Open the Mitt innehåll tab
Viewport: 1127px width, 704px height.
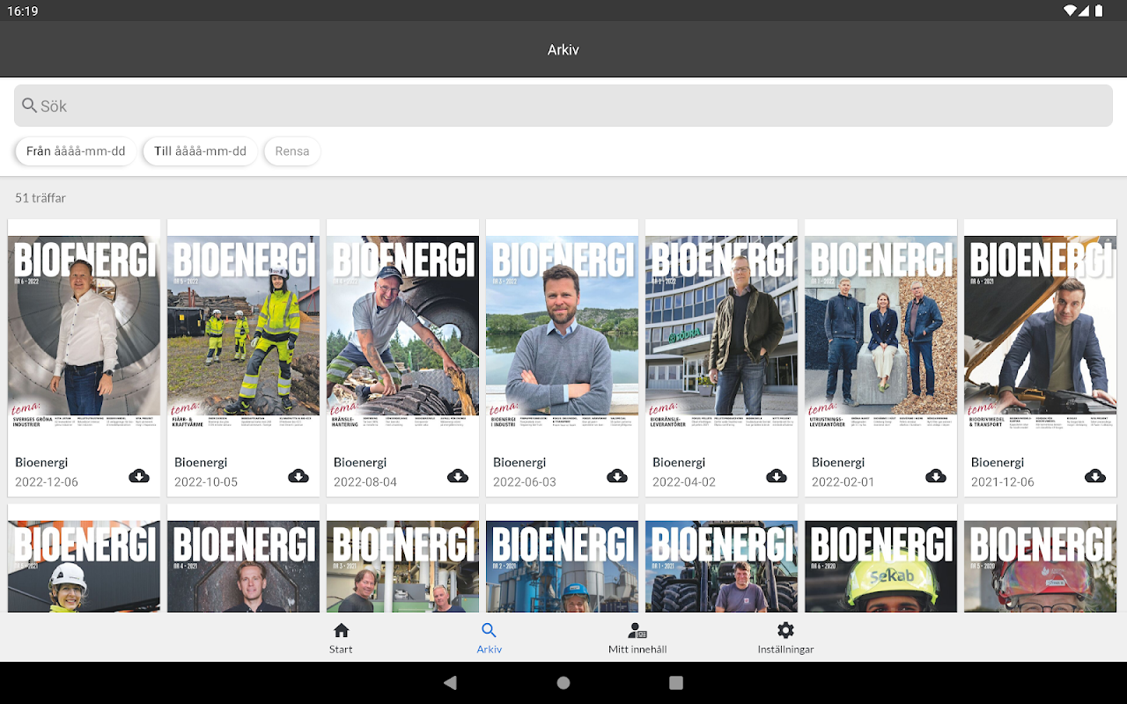point(637,639)
